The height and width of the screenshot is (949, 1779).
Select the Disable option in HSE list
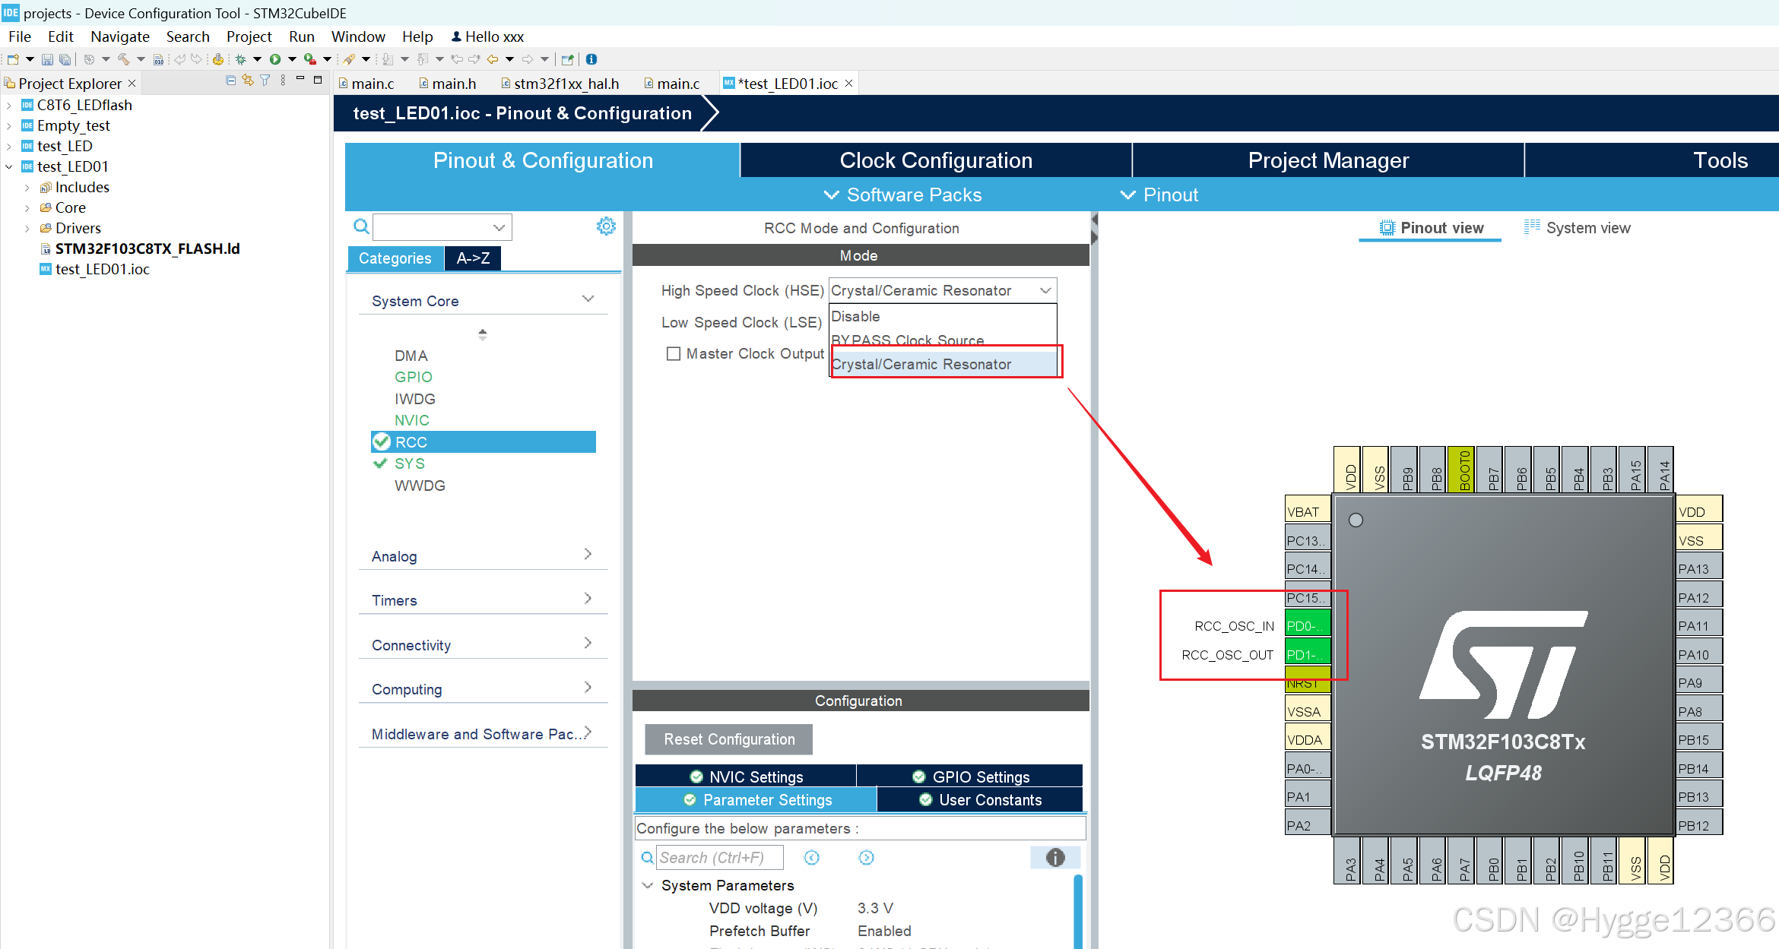coord(856,316)
